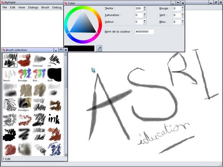
Task: Choose the soft red blob brush in bottom row
Action: pyautogui.click(x=10, y=149)
